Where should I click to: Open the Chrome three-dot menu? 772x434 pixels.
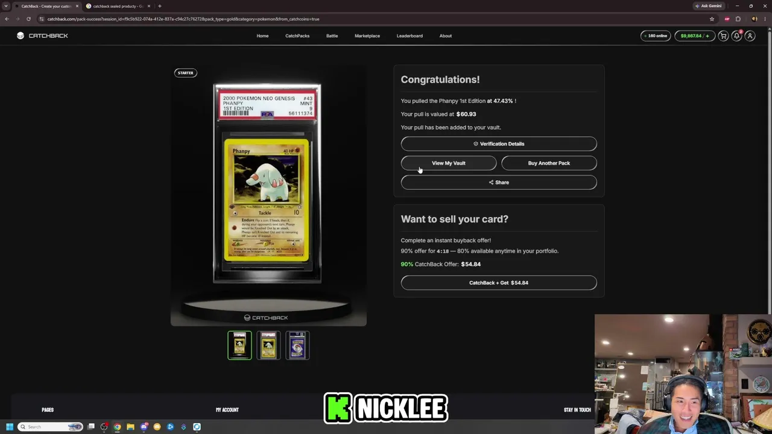(x=765, y=19)
